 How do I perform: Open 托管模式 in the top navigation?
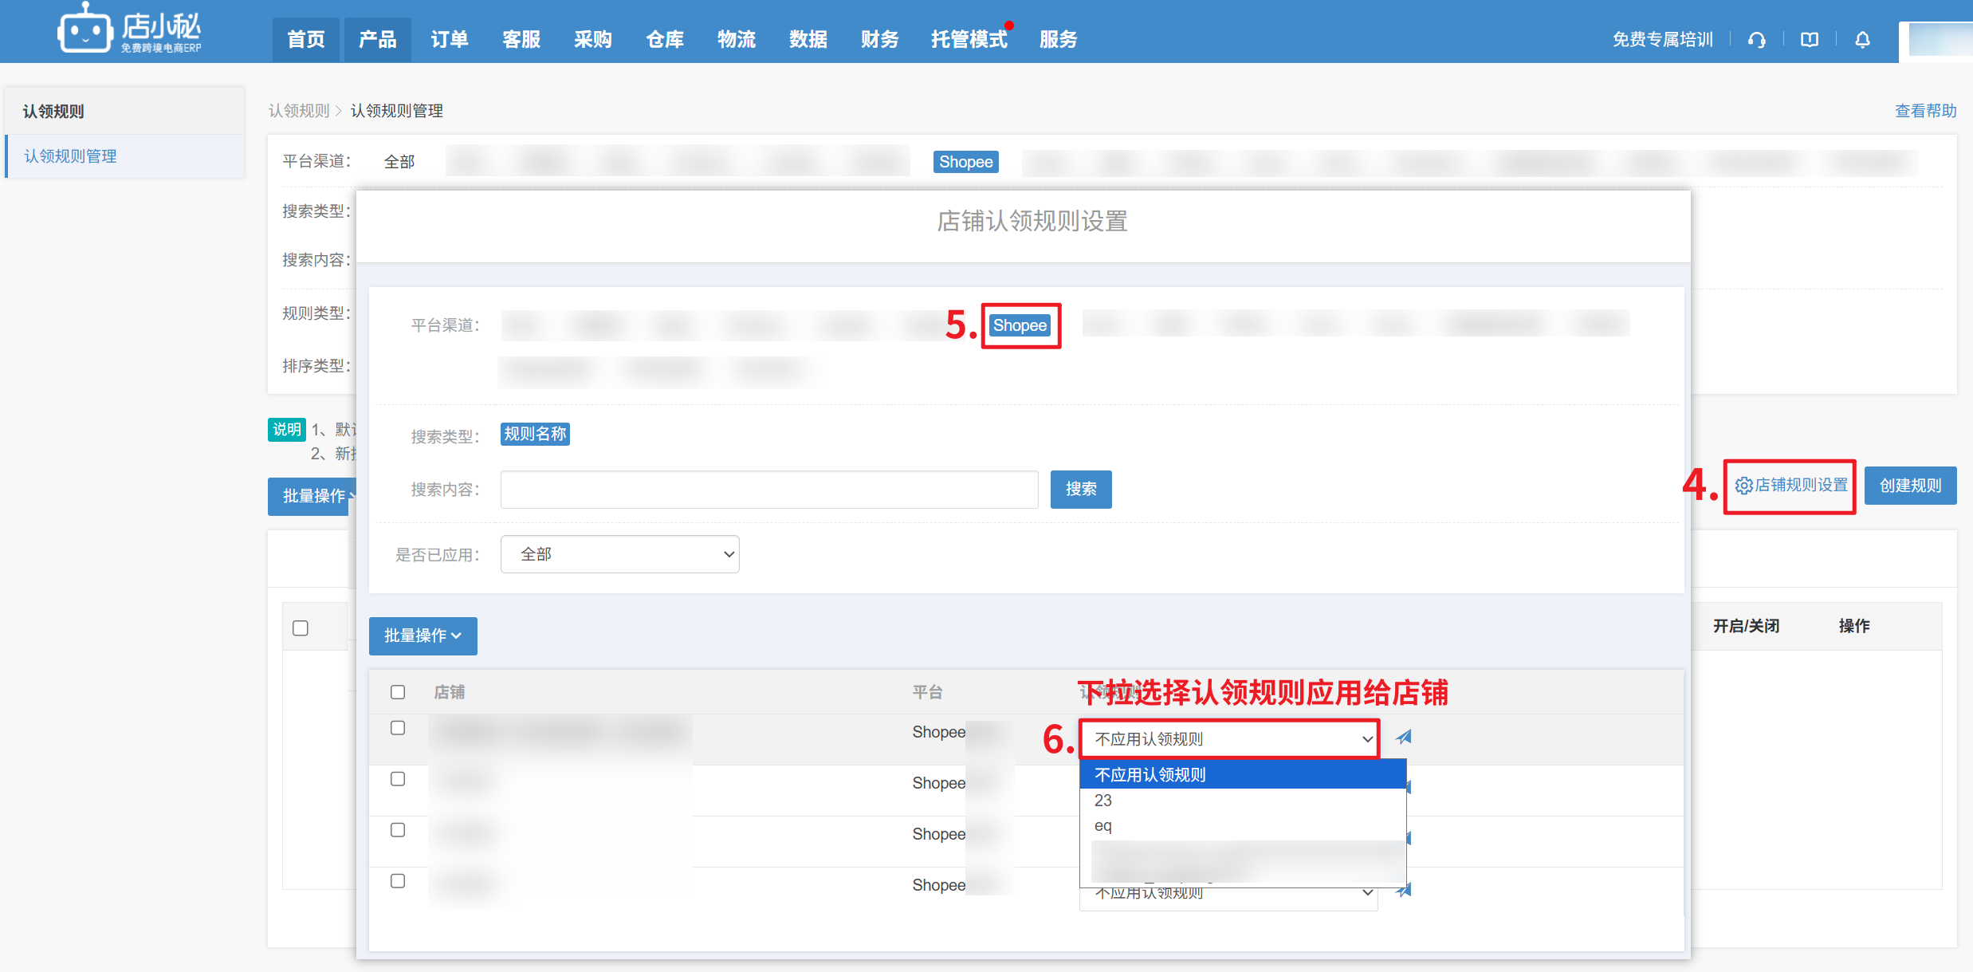click(x=969, y=40)
